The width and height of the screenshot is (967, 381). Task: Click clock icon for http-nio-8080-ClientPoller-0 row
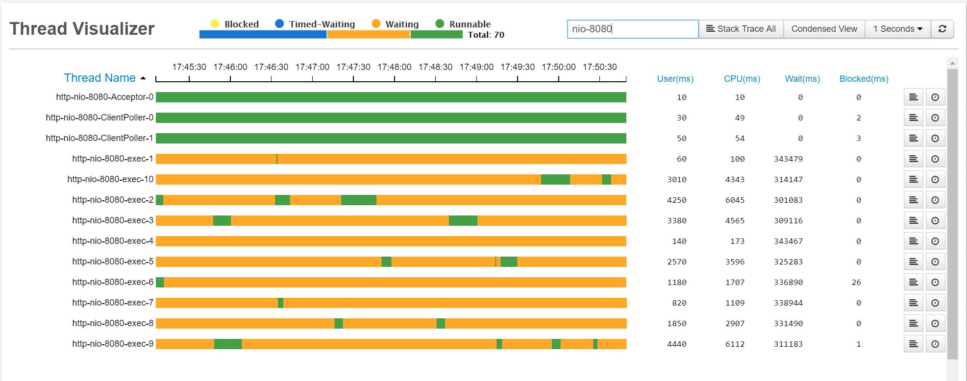(935, 118)
